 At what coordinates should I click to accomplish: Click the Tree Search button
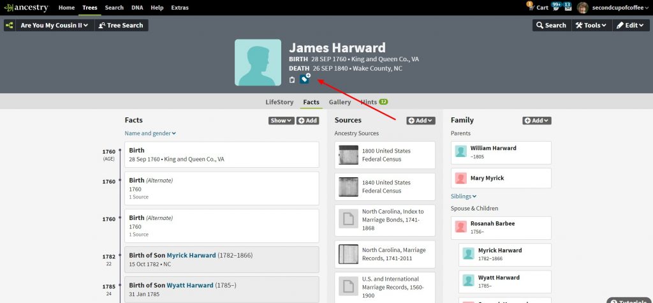[121, 26]
